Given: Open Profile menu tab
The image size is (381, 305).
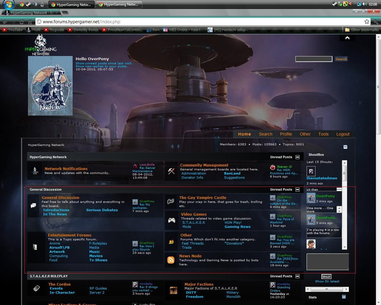Looking at the screenshot, I should click(286, 134).
